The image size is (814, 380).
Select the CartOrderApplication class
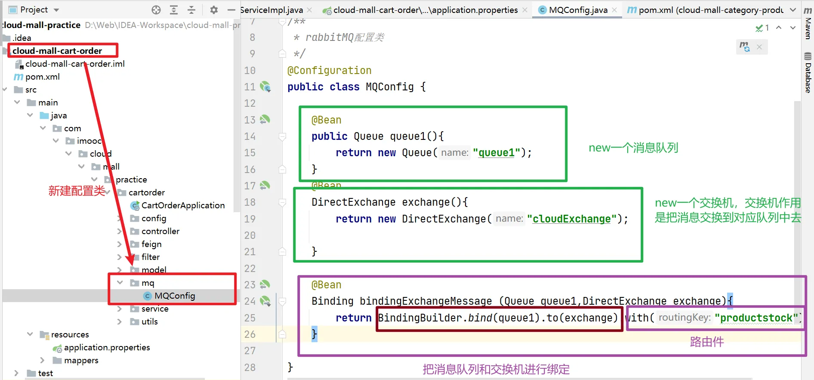pyautogui.click(x=183, y=206)
